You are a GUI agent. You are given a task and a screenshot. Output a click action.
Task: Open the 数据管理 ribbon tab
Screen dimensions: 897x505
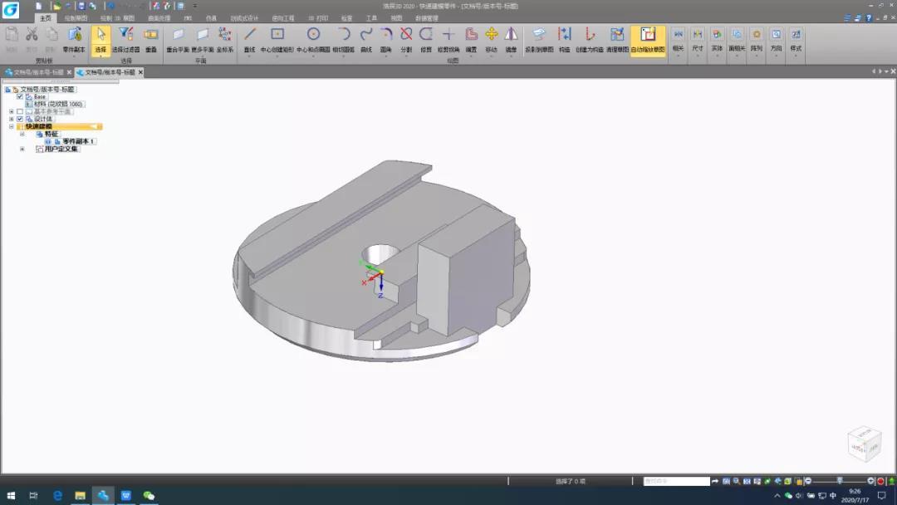pyautogui.click(x=426, y=18)
